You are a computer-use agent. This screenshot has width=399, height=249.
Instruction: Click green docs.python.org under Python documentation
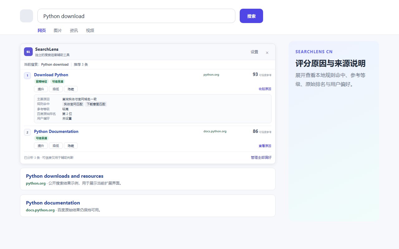[40, 210]
